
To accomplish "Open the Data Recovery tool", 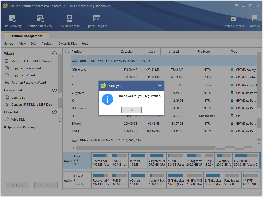I will click(12, 21).
